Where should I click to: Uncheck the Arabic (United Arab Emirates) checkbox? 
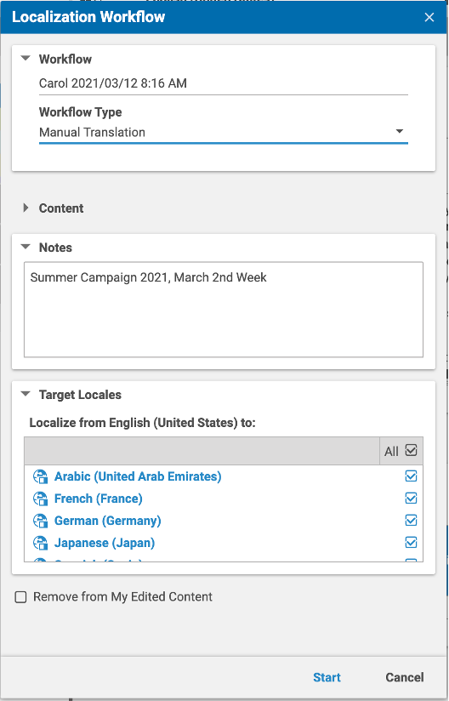(x=411, y=476)
